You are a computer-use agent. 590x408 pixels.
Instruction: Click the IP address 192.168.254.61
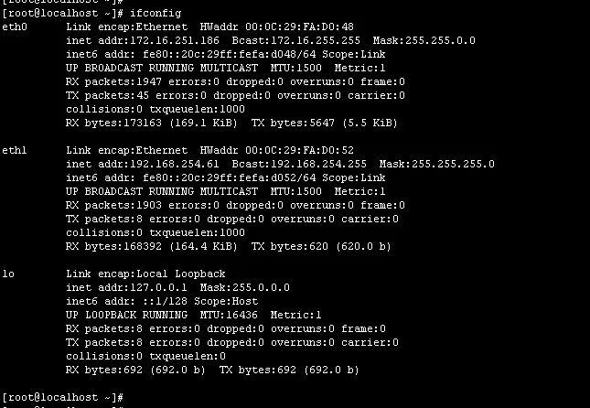[x=143, y=164]
